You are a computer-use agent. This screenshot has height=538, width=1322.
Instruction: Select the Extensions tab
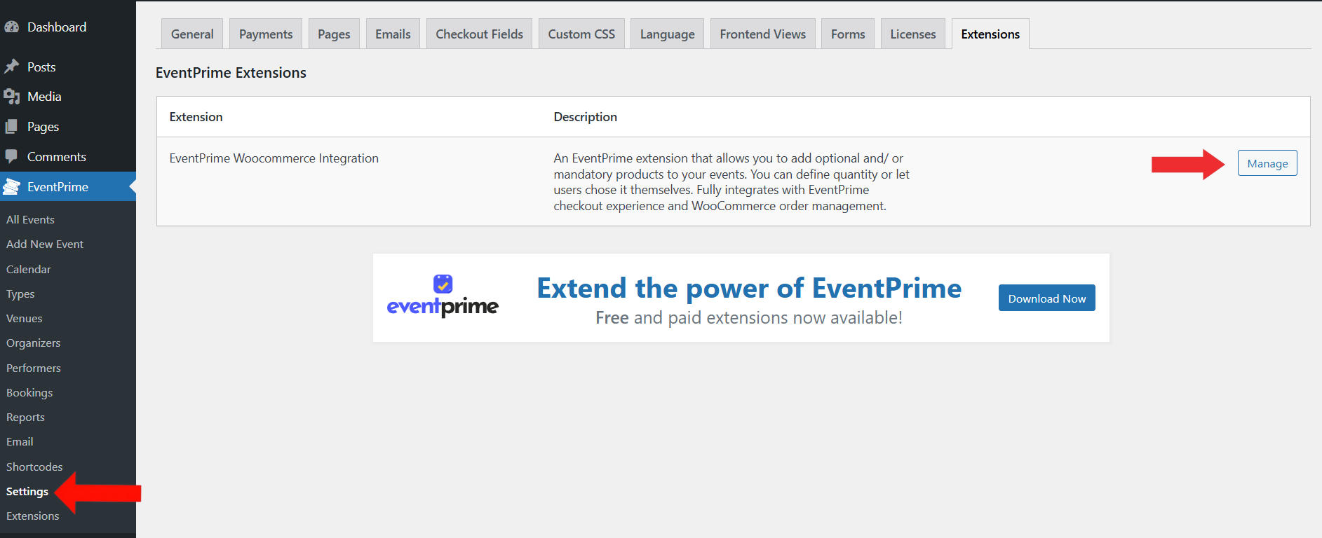tap(990, 34)
